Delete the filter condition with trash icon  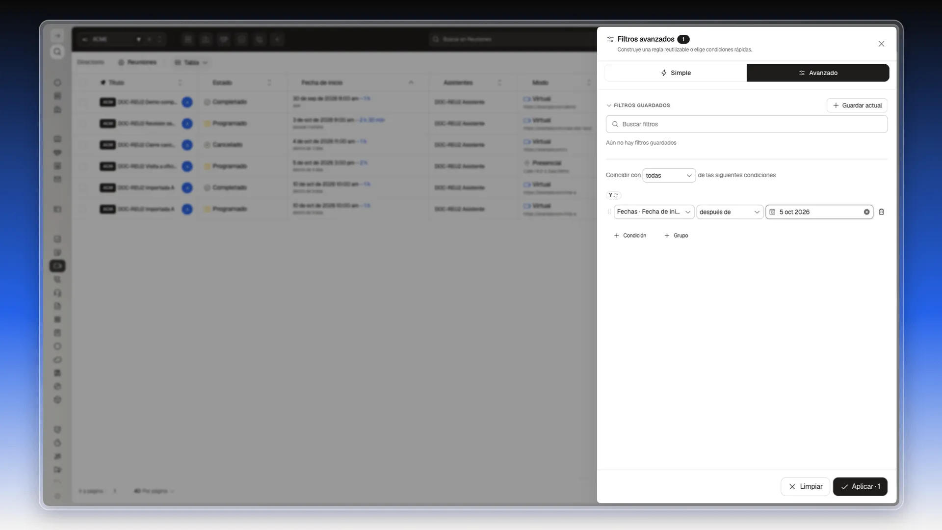pos(881,212)
